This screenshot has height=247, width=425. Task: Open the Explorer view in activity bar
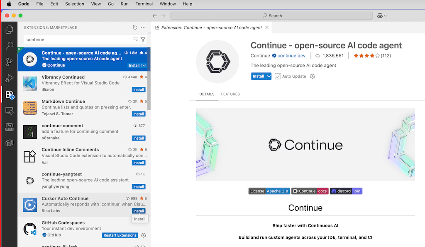click(9, 30)
